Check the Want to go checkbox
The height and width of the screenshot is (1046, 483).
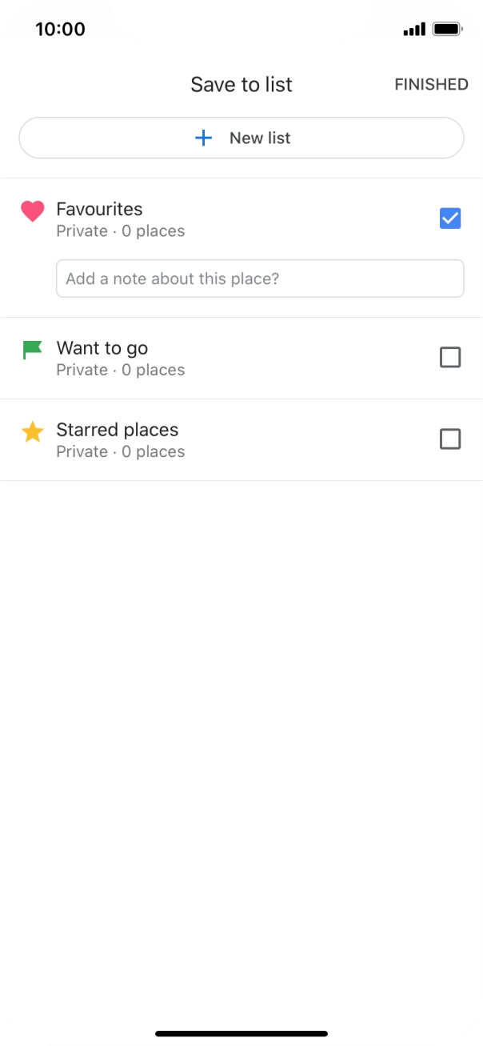[x=450, y=357]
